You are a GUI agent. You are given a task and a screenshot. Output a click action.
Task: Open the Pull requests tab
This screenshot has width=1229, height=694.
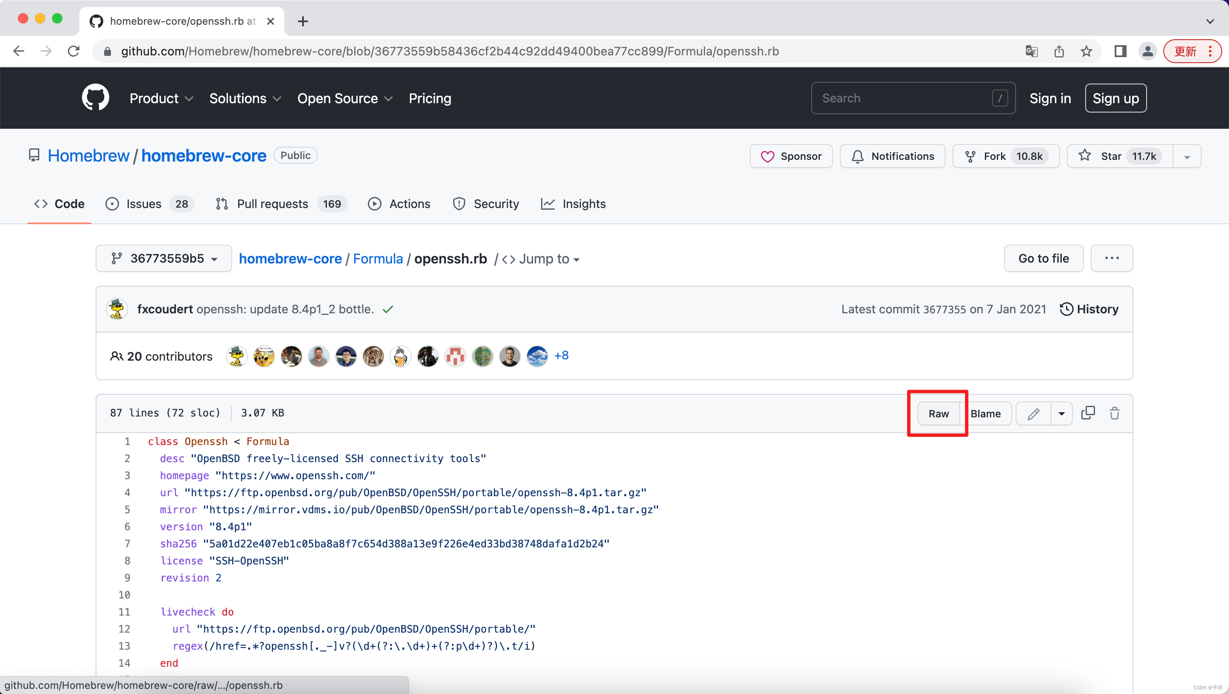tap(272, 204)
